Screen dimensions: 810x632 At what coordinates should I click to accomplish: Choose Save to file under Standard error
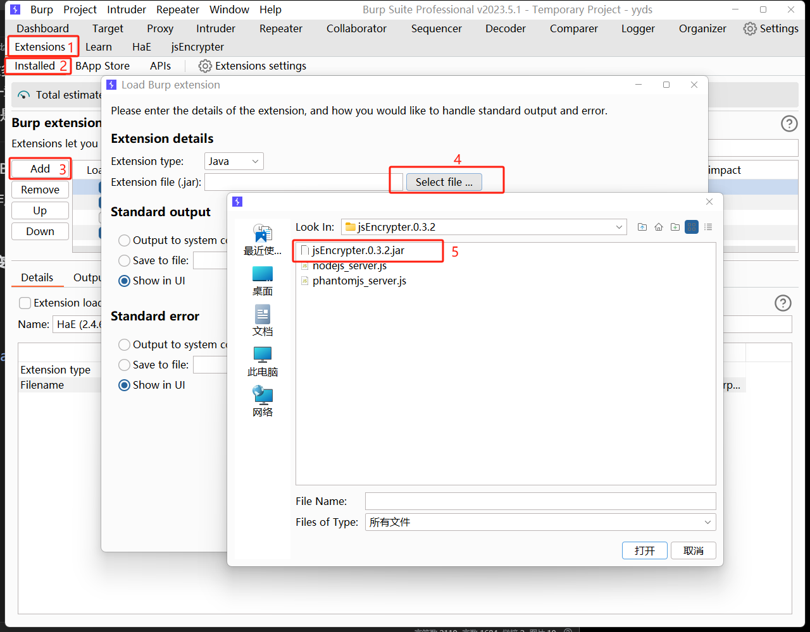click(124, 365)
